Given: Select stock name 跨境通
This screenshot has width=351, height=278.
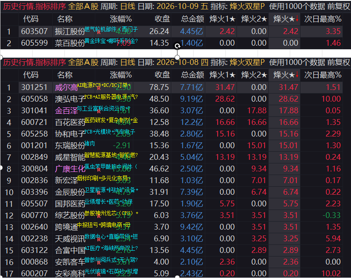Looking at the screenshot, I should (66, 227).
